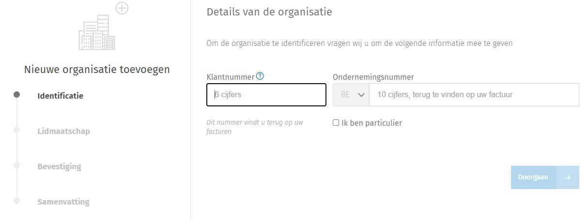Click the Bevestiging step dot
Image resolution: width=588 pixels, height=220 pixels.
(16, 165)
